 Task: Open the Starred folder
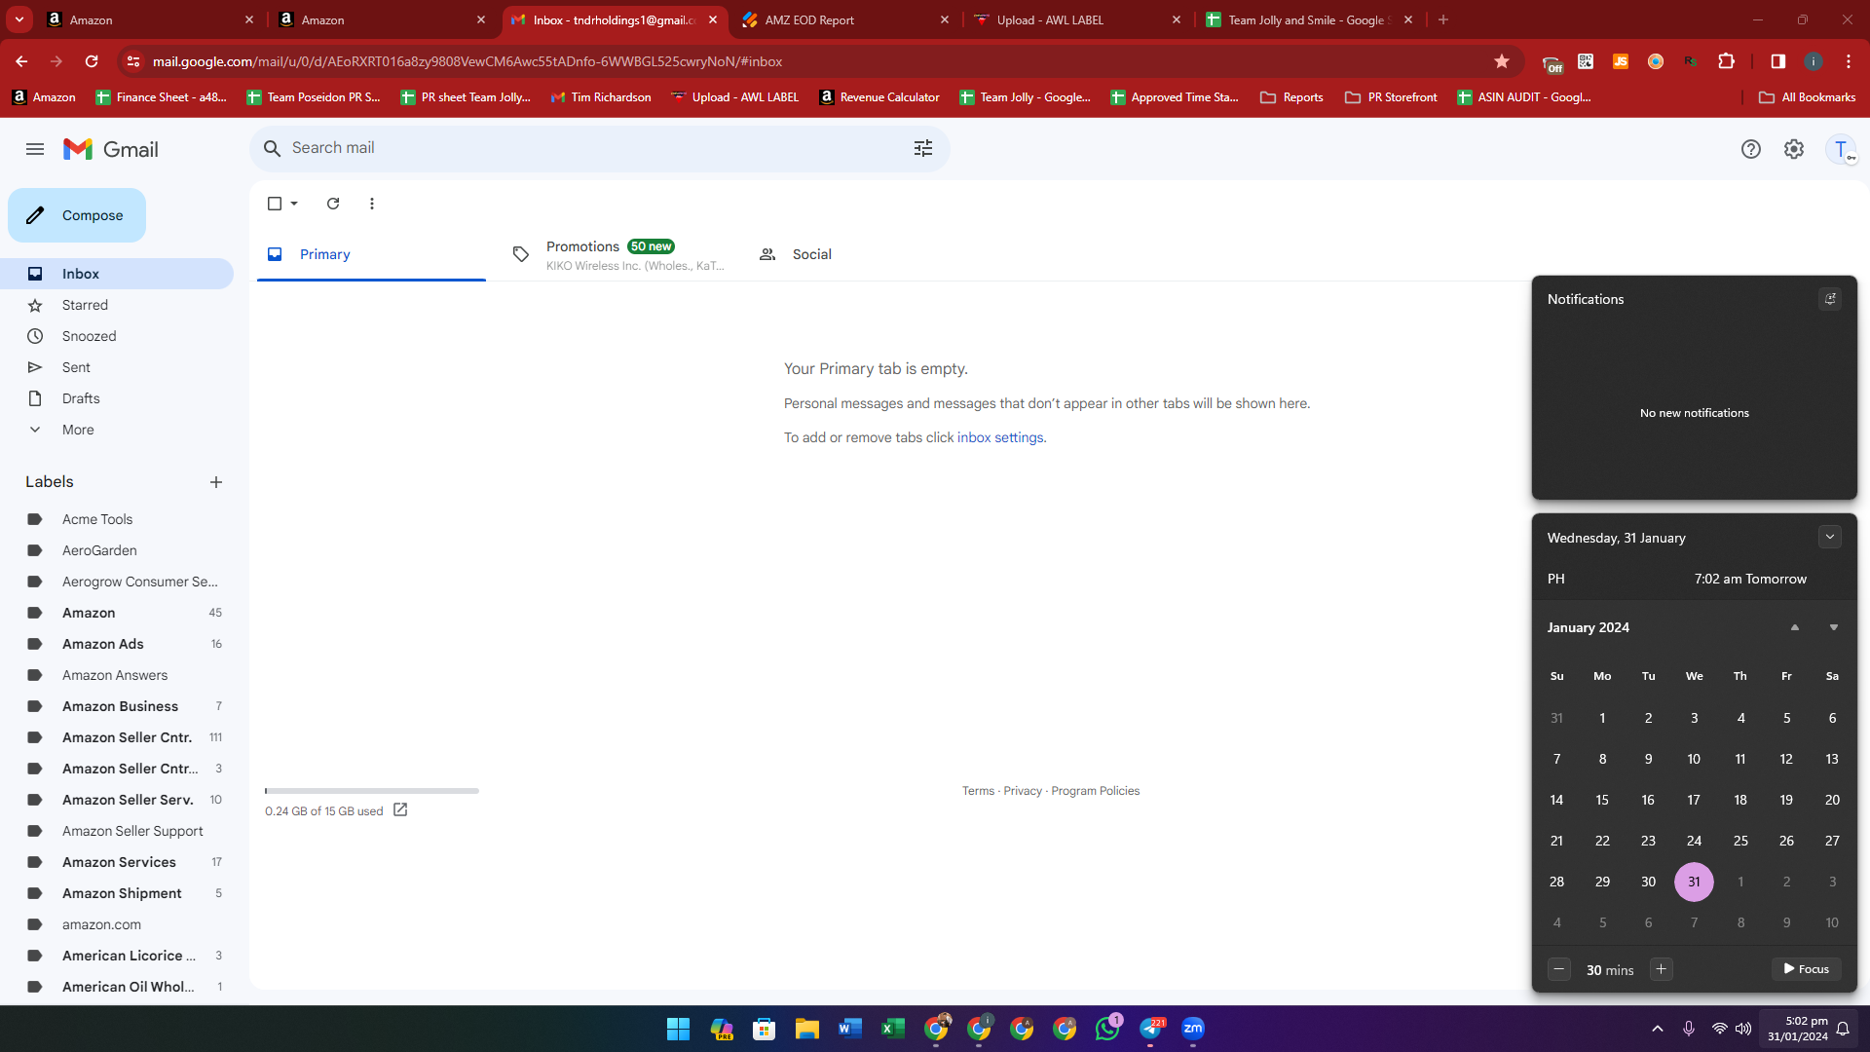point(117,305)
